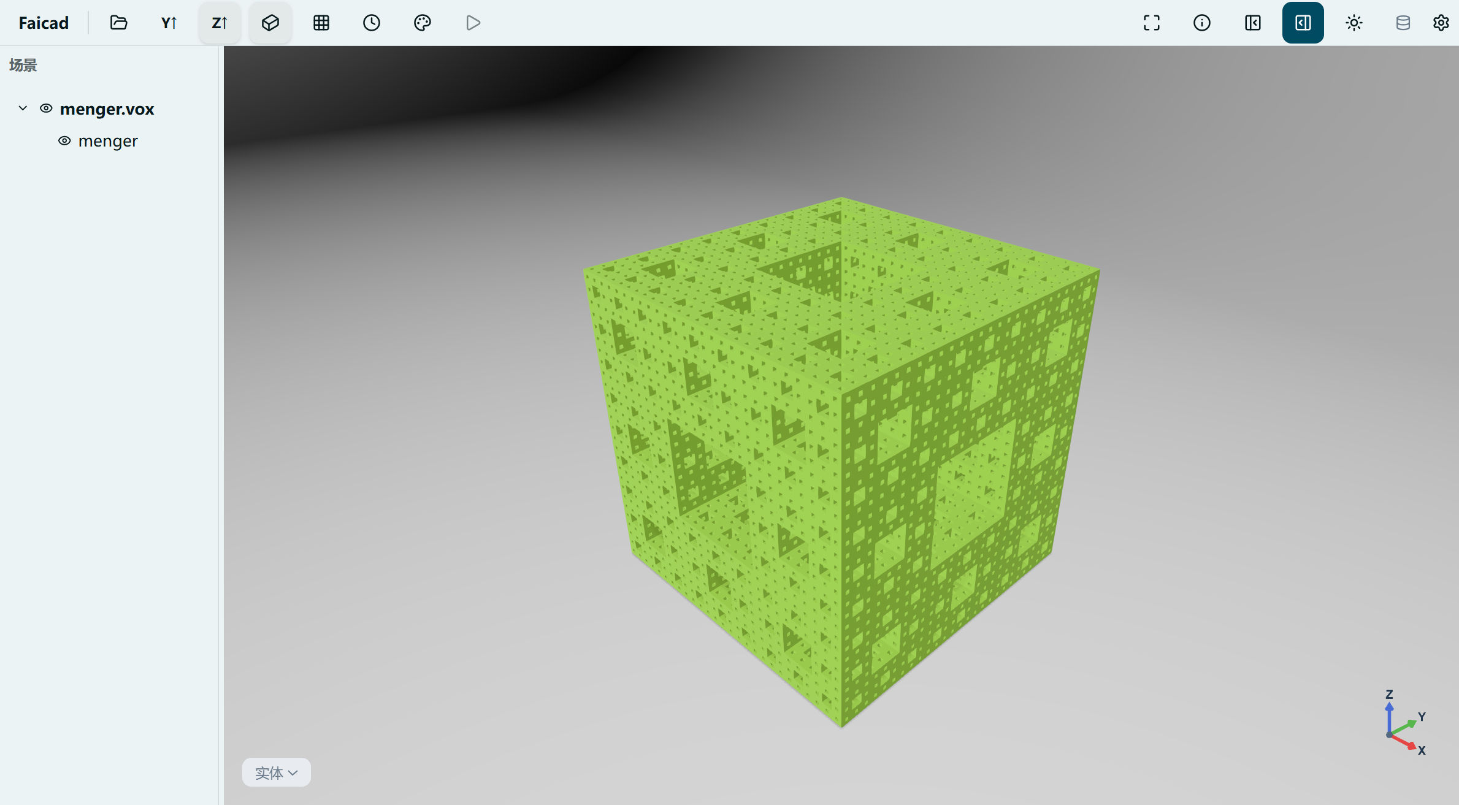The image size is (1459, 805).
Task: Switch light theme with sun icon
Action: pyautogui.click(x=1354, y=23)
